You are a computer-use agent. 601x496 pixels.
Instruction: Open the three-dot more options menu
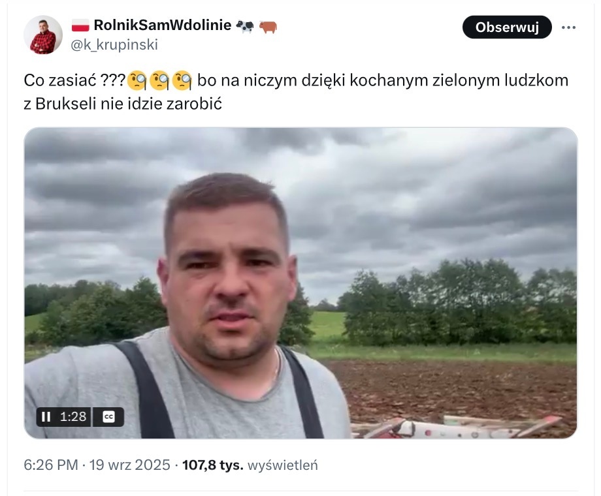(568, 27)
